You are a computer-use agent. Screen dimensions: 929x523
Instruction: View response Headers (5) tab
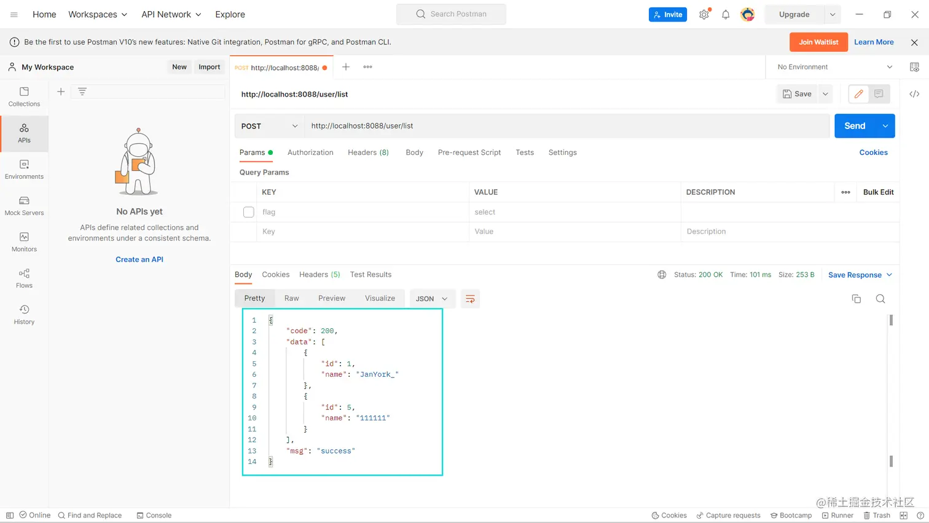(319, 275)
